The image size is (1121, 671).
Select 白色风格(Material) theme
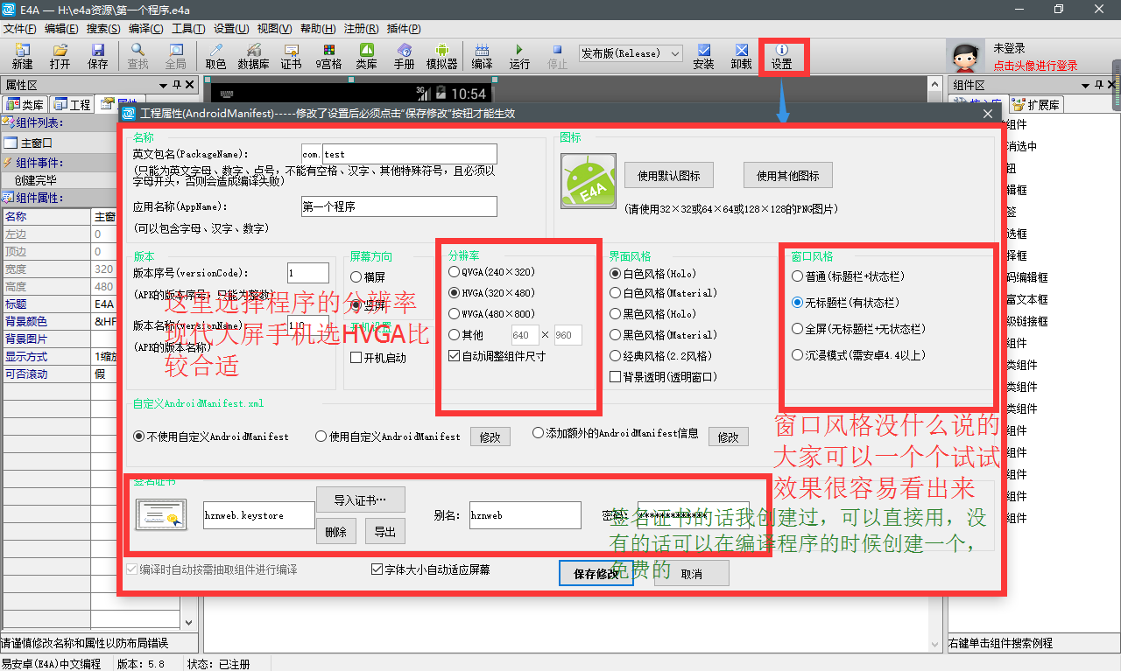pos(616,293)
